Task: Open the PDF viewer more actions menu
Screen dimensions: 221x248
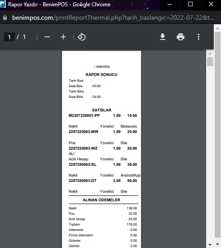Action: pos(199,37)
